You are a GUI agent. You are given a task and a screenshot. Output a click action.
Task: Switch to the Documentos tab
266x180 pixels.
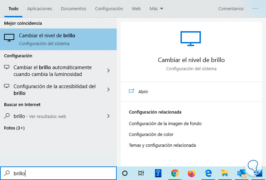[73, 8]
